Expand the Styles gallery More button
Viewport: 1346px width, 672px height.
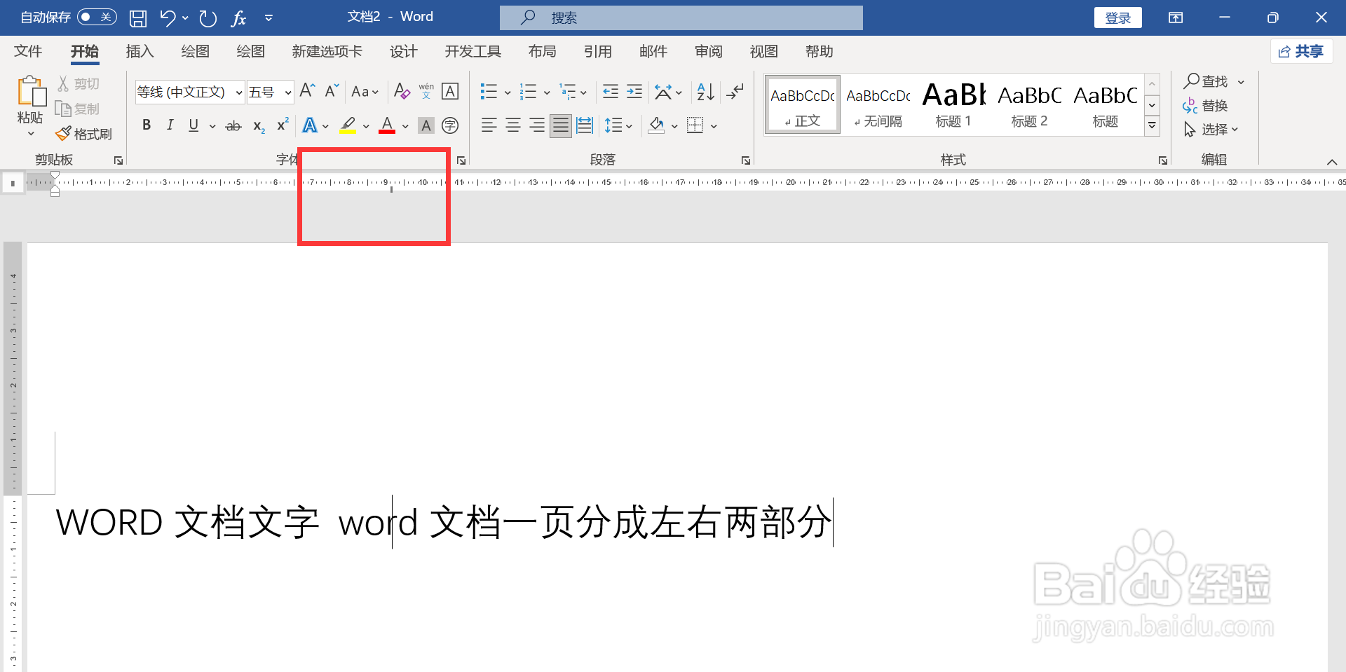pyautogui.click(x=1152, y=125)
